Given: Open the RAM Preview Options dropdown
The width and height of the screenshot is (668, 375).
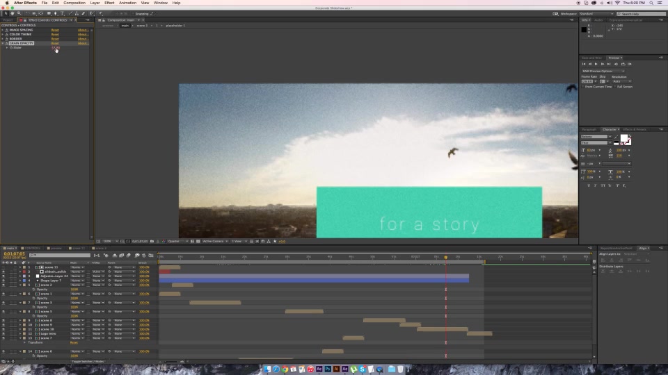Looking at the screenshot, I should 603,72.
